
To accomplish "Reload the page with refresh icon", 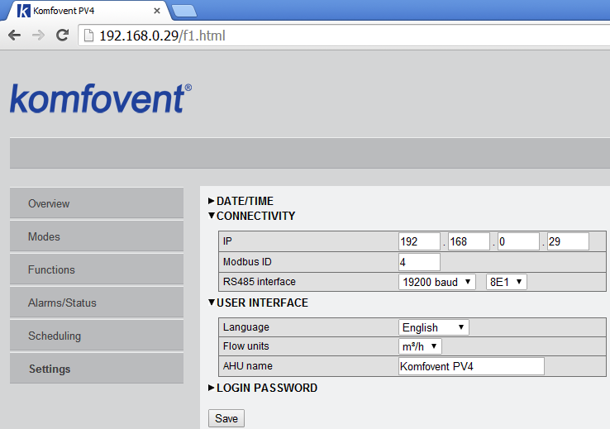I will click(x=62, y=36).
